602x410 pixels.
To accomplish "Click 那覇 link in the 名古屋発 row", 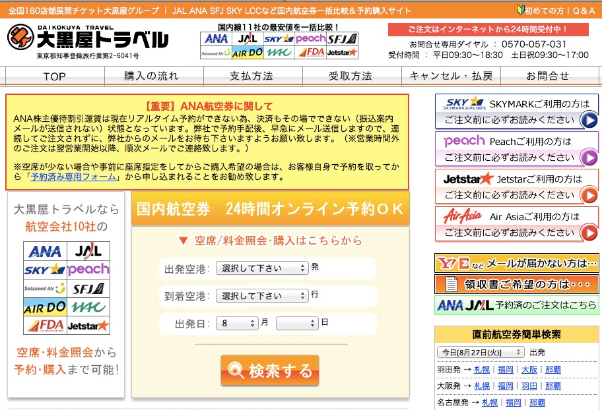I will point(537,402).
